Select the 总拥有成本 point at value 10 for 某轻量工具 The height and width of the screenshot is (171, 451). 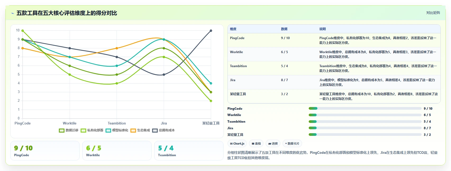(x=211, y=31)
